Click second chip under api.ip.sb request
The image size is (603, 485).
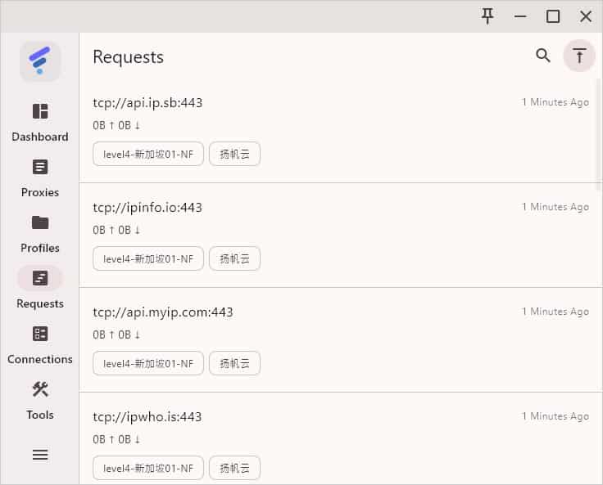point(234,154)
